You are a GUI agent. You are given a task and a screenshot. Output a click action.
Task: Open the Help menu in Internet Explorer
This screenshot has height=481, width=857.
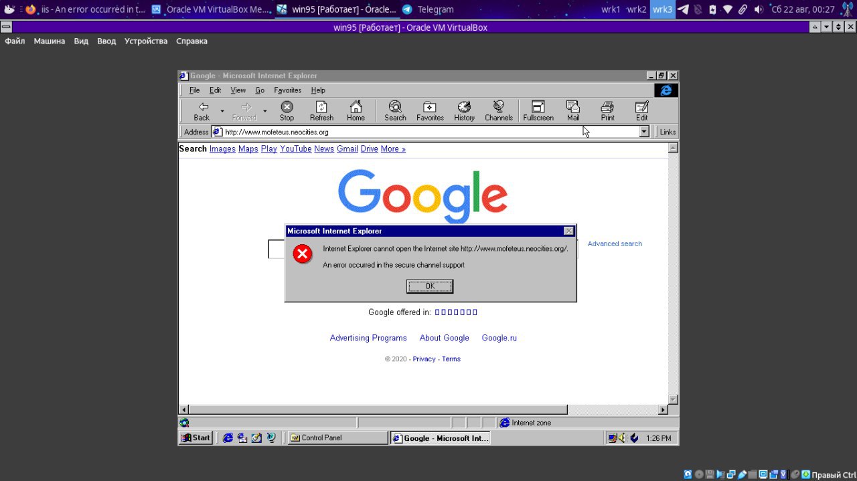click(x=318, y=90)
